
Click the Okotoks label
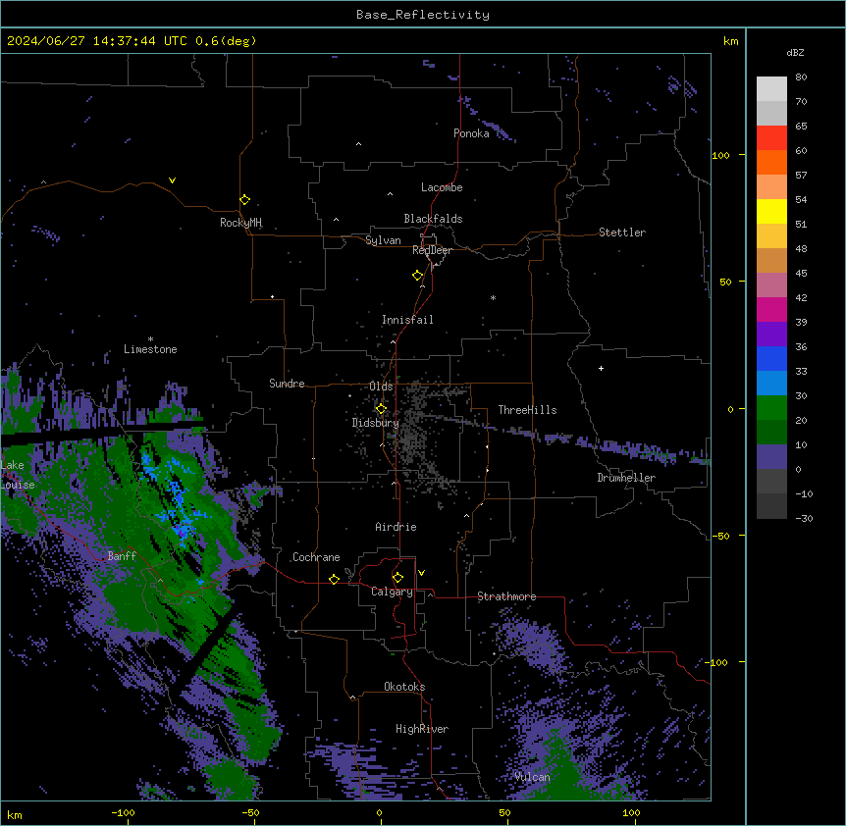(404, 687)
